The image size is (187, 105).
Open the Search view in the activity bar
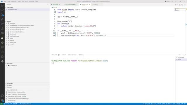2,10
